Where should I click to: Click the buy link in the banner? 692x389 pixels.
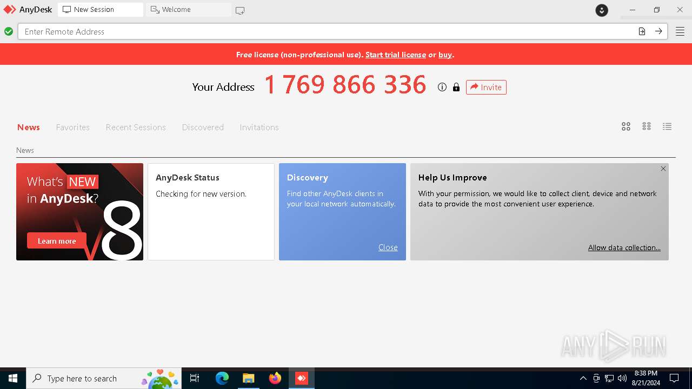click(x=445, y=55)
